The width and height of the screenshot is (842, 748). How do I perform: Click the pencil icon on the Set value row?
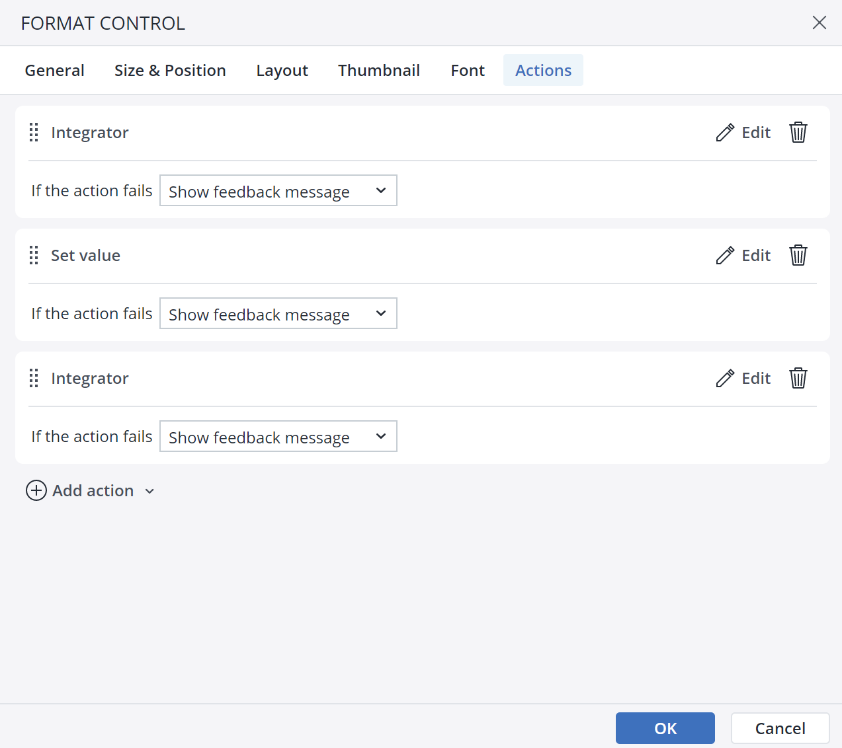point(725,255)
